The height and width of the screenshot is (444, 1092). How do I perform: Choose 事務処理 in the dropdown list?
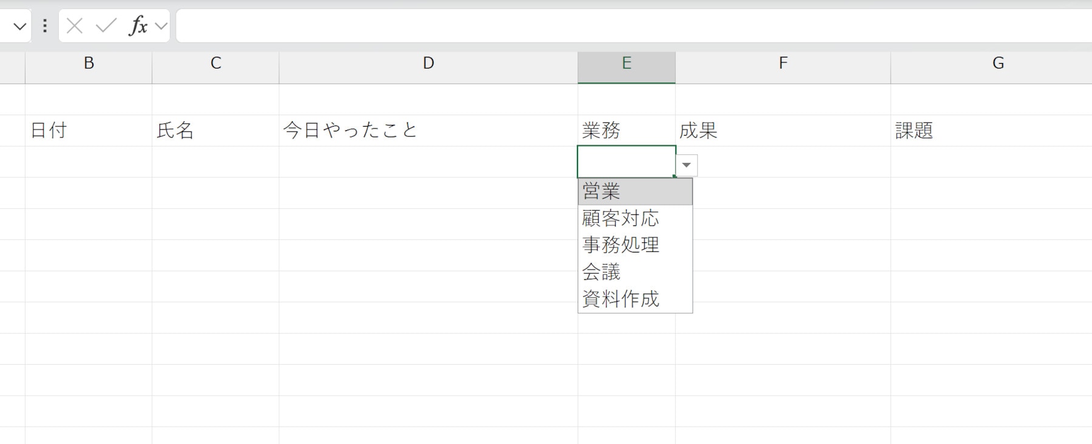tap(635, 245)
